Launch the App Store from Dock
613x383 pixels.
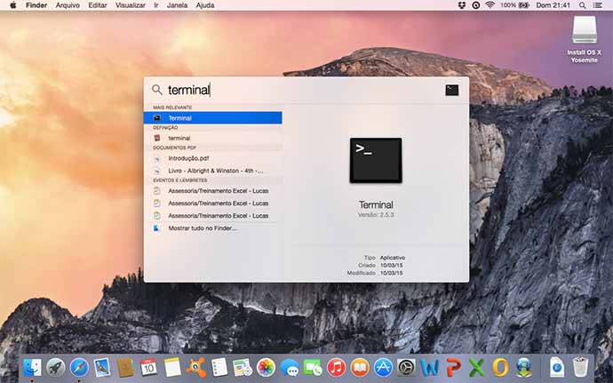coord(383,366)
